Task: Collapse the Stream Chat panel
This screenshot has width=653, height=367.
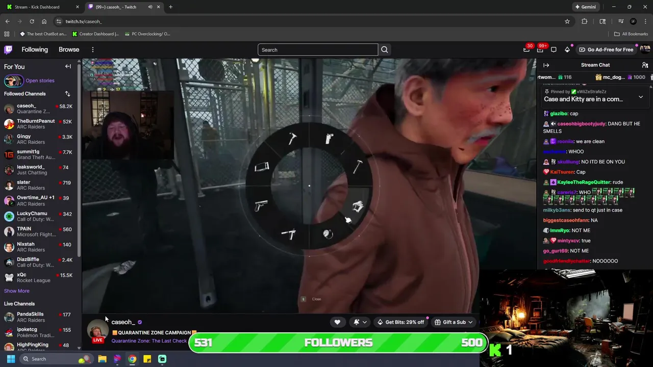Action: tap(546, 65)
